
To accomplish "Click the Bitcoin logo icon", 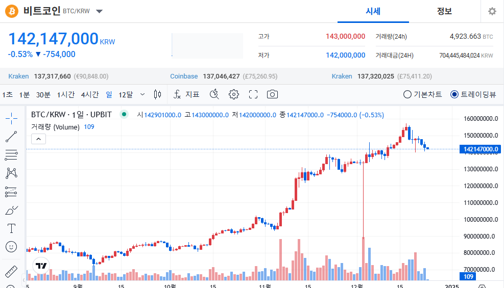I will click(12, 11).
